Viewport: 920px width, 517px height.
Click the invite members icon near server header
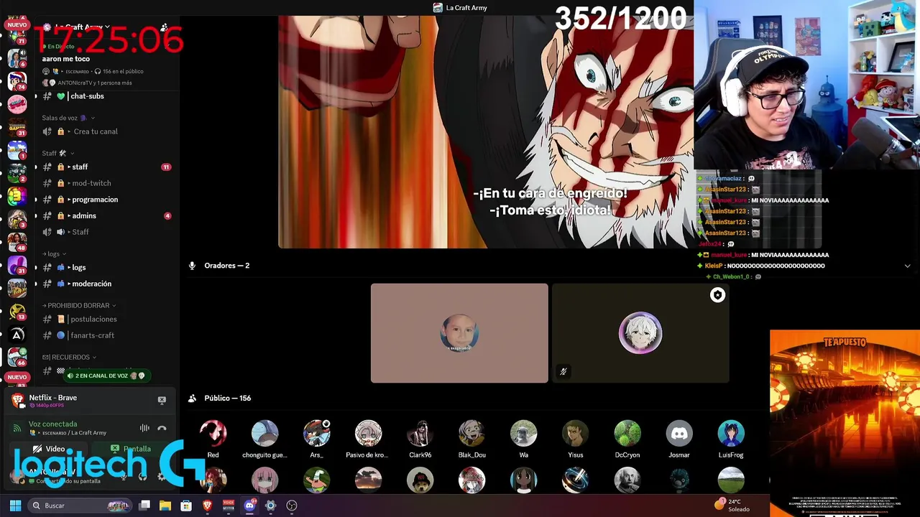tap(164, 27)
